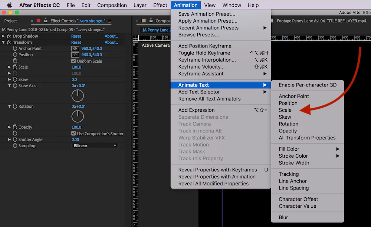371x227 pixels.
Task: Open Fill Color submenu
Action: [307, 149]
